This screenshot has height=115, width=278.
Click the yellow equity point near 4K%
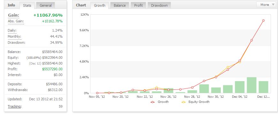[228, 67]
